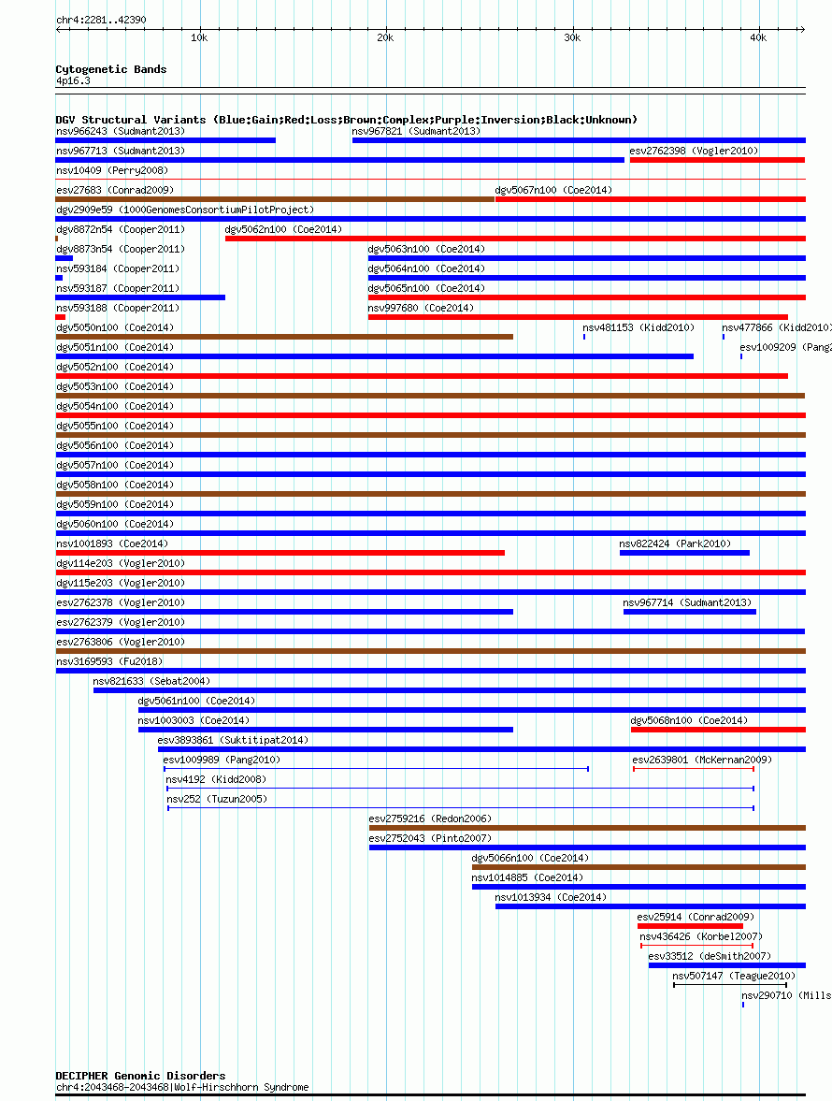Open esv2763806 (Vogler2010) complex variant
832x1101 pixels.
click(431, 652)
